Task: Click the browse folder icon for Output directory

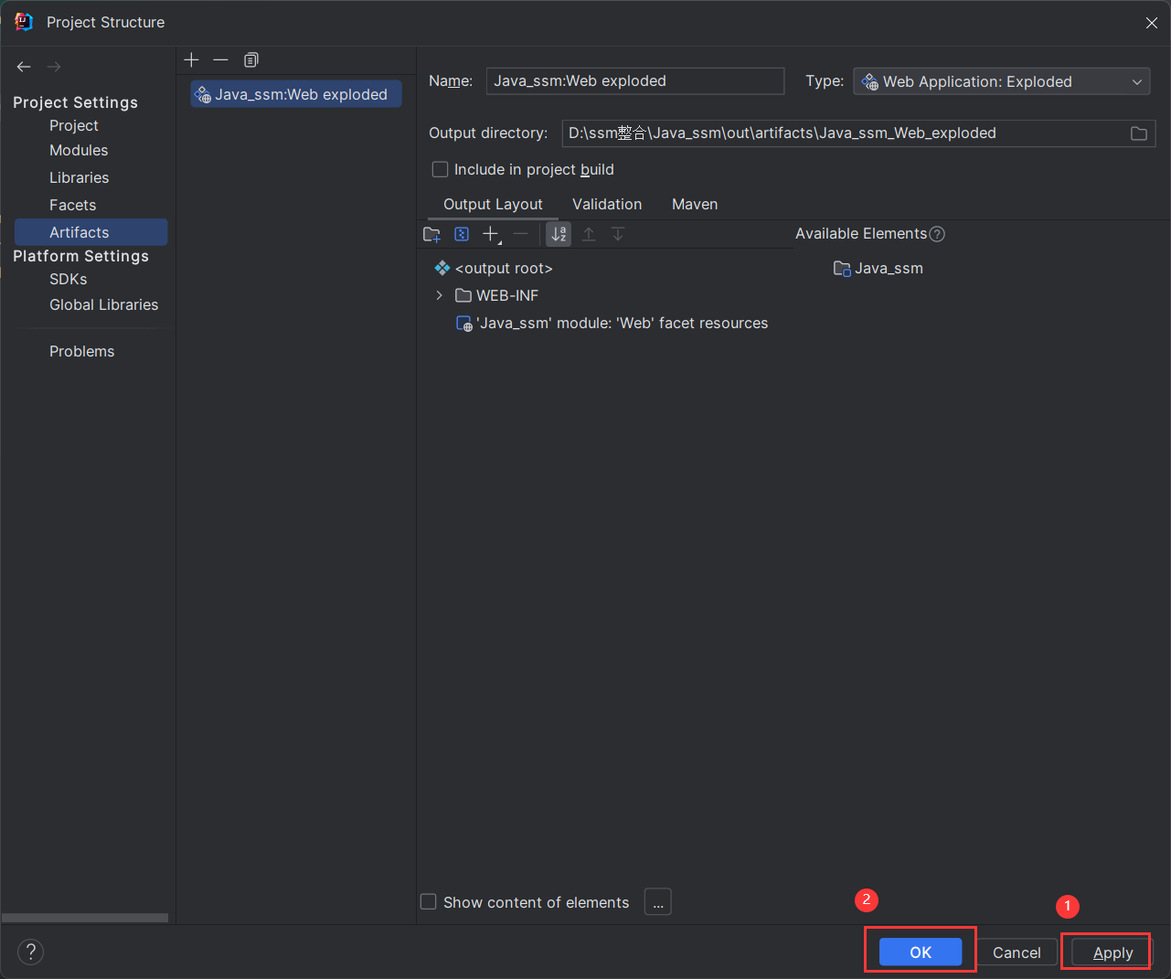Action: click(1138, 133)
